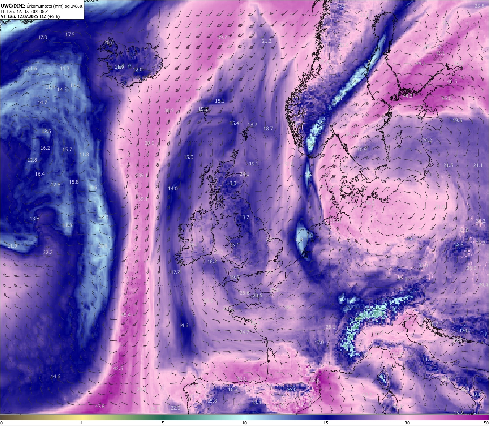Click the 42.0 value over Spain
489x426 pixels.
pos(242,379)
